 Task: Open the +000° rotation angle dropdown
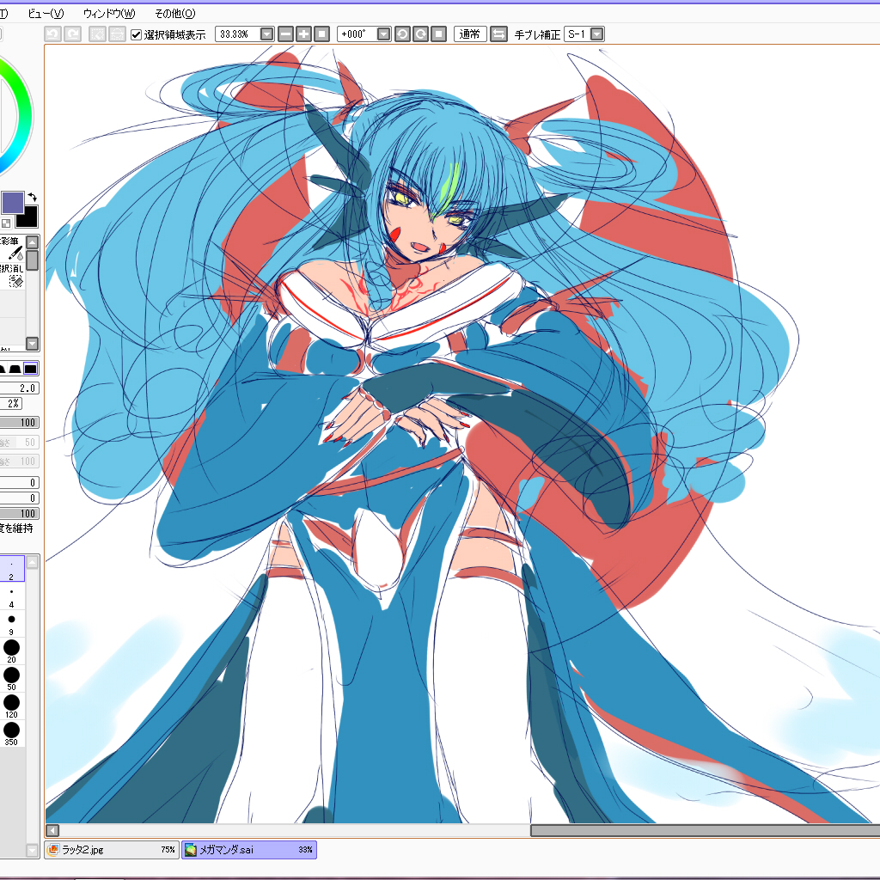pyautogui.click(x=384, y=34)
